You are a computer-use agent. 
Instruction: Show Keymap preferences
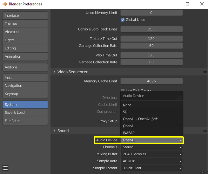pos(25,94)
